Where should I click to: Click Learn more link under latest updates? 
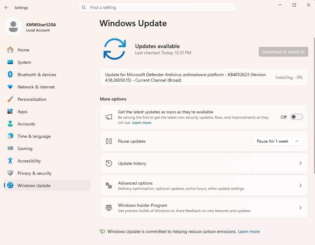tap(142, 123)
